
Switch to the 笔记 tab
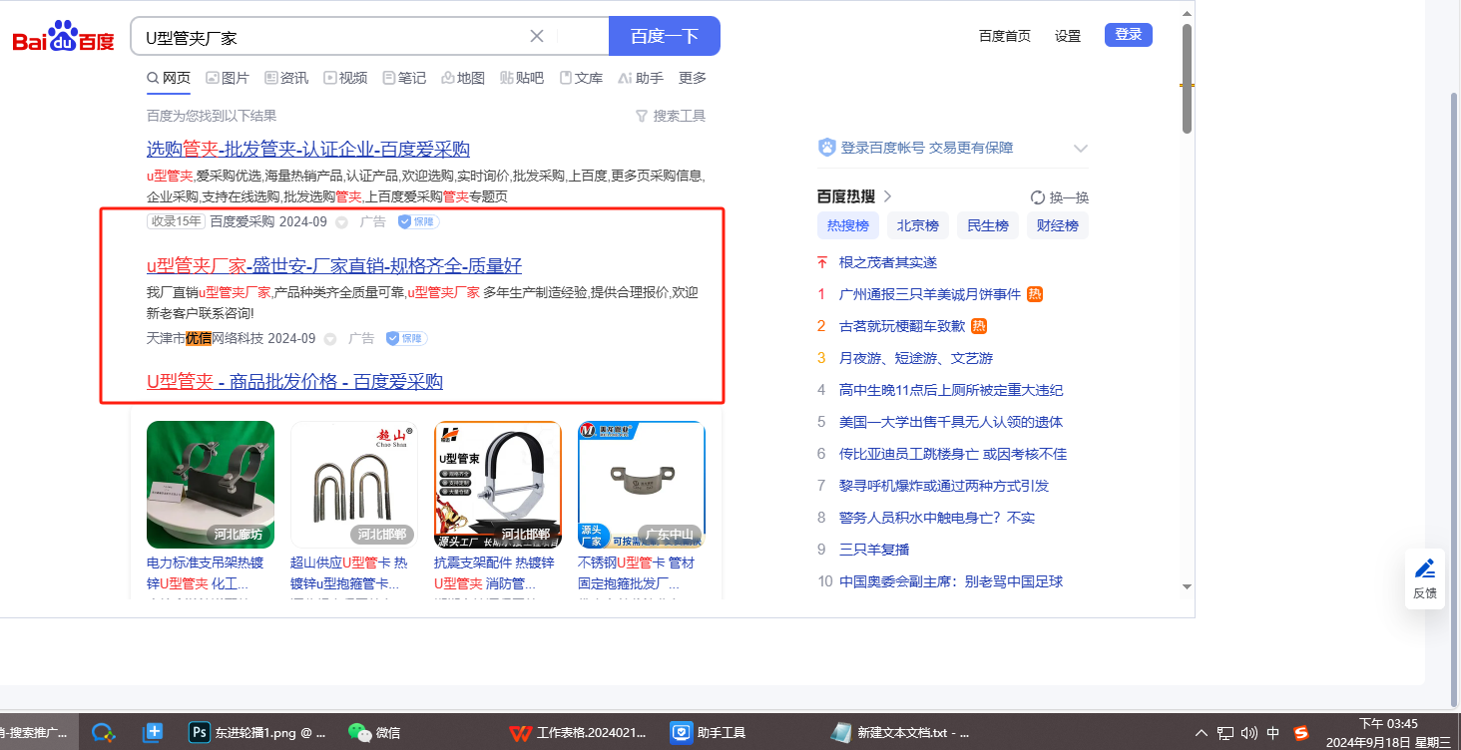point(404,78)
